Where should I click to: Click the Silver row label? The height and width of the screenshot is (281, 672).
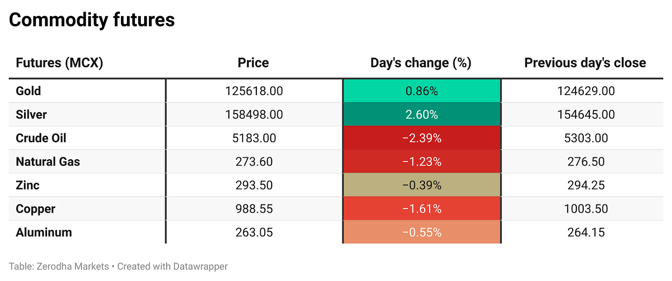[31, 114]
